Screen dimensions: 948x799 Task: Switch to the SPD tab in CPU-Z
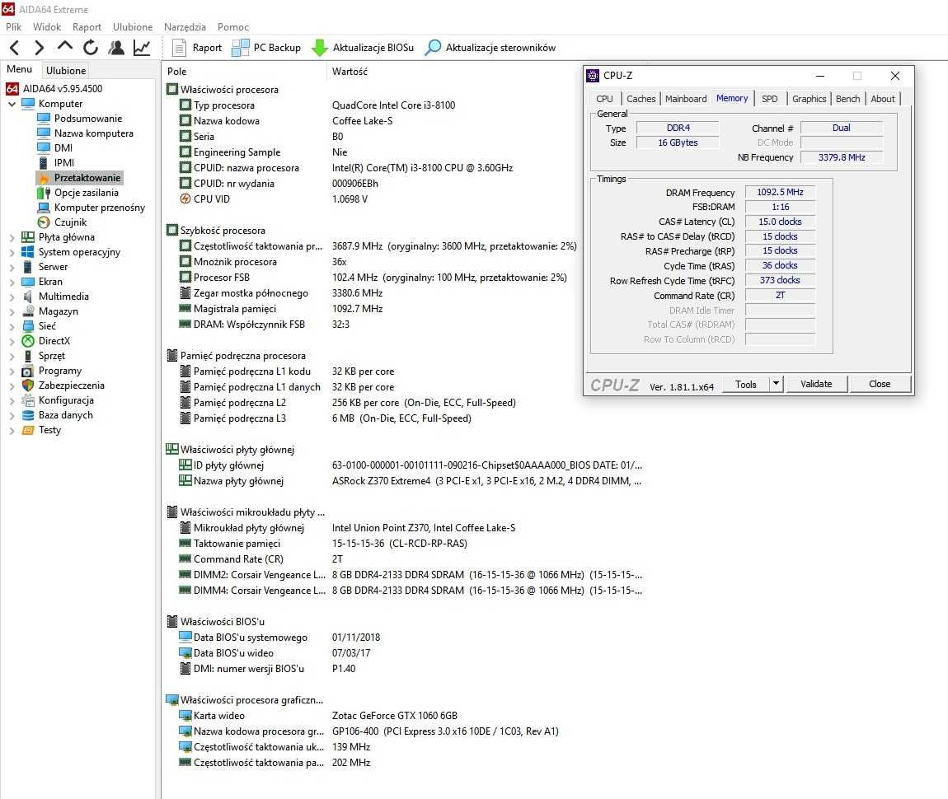click(770, 99)
